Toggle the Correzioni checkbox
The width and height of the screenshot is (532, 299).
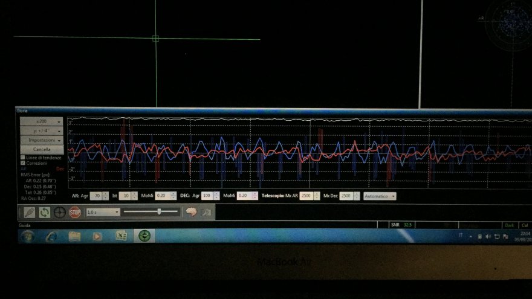[23, 163]
